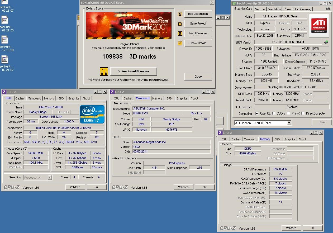Switch to GPU-Z Sensors tab

(x=260, y=9)
